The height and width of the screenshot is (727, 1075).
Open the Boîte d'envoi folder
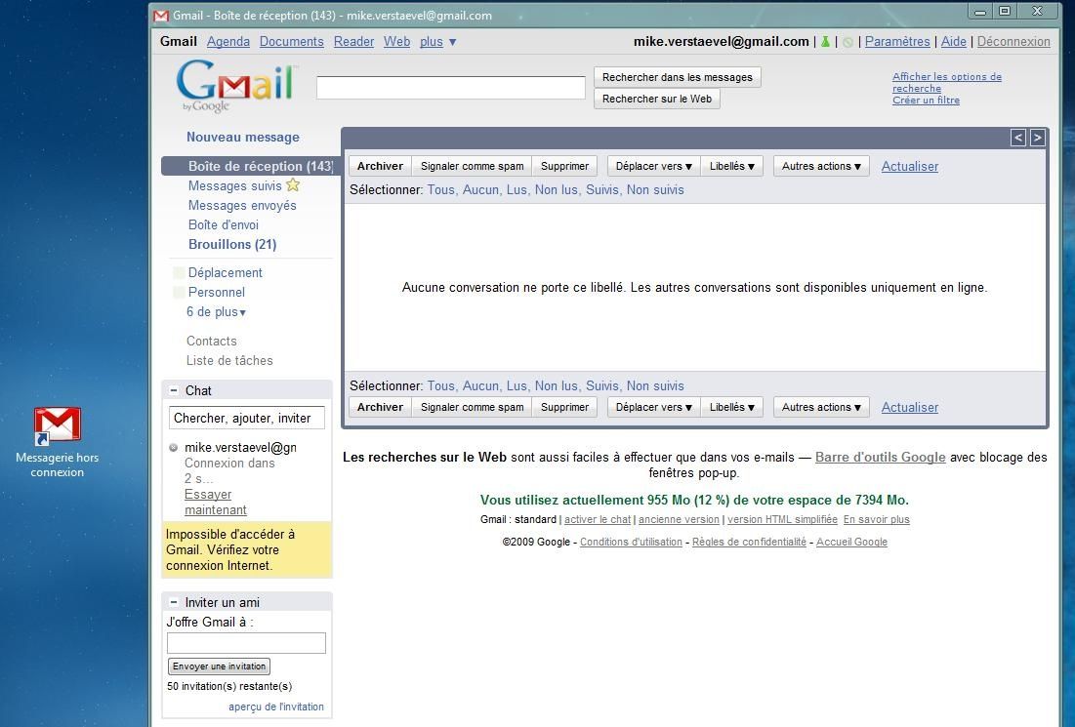coord(224,224)
